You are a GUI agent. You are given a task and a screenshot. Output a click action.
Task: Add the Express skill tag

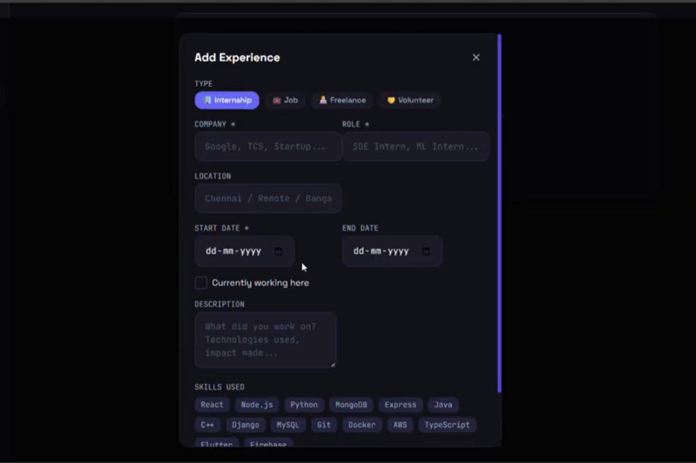[x=401, y=405]
